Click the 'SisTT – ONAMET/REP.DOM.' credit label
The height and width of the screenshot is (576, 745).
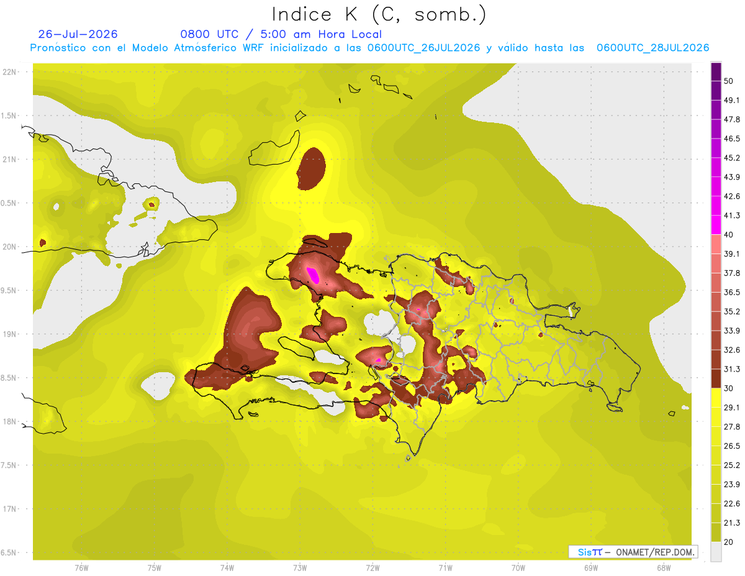pyautogui.click(x=633, y=552)
